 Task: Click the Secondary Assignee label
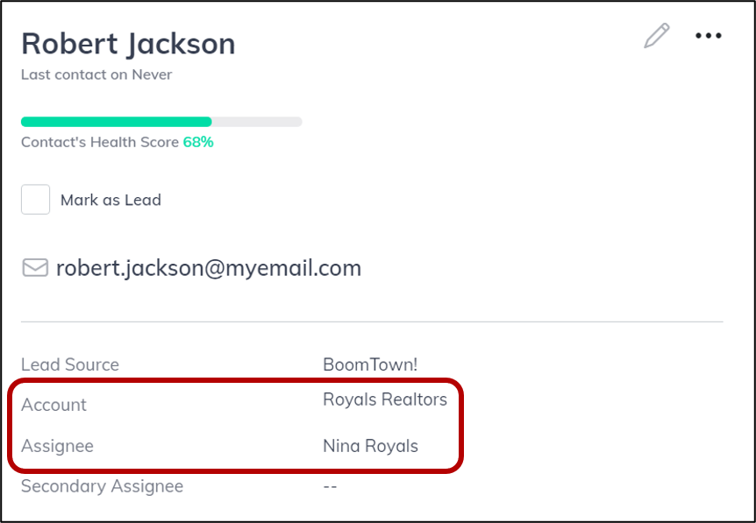click(102, 486)
